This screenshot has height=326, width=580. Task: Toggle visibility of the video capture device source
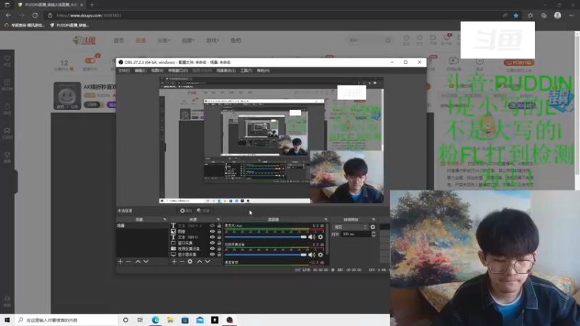212,248
